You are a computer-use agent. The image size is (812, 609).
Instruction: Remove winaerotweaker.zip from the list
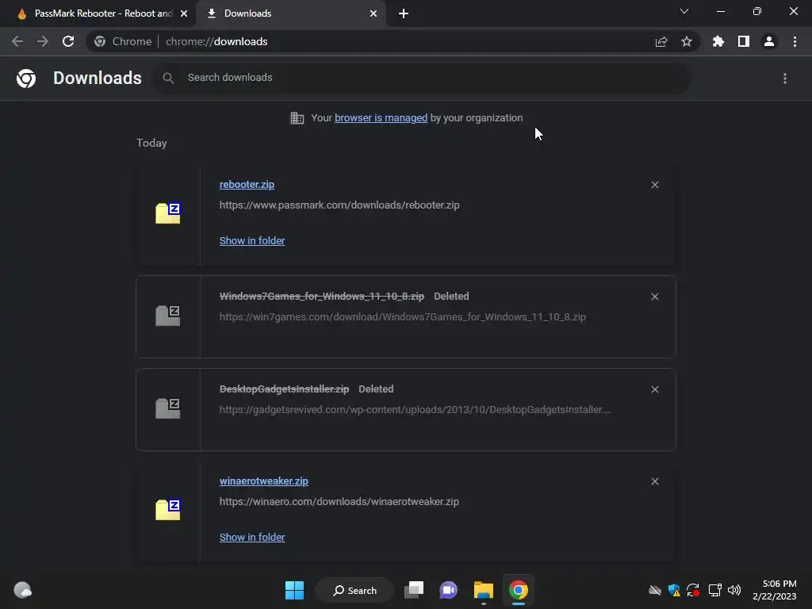(x=655, y=481)
